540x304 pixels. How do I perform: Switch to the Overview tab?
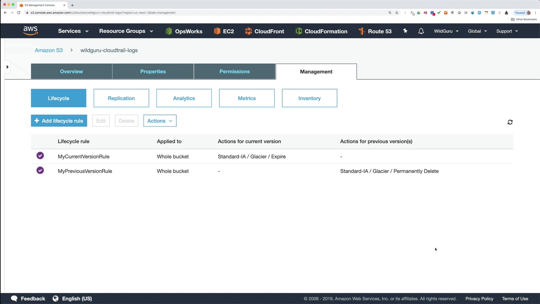point(71,71)
